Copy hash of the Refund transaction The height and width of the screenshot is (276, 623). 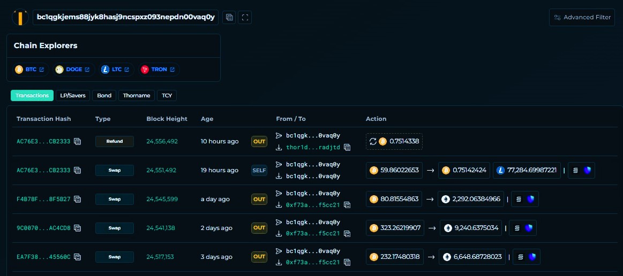78,142
